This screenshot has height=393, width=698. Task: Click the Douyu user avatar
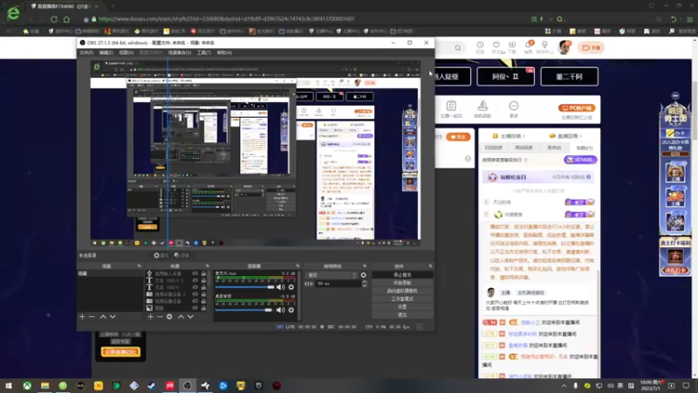(x=565, y=47)
